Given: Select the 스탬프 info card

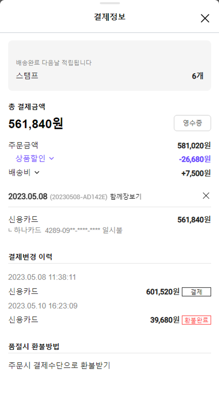Looking at the screenshot, I should (109, 65).
